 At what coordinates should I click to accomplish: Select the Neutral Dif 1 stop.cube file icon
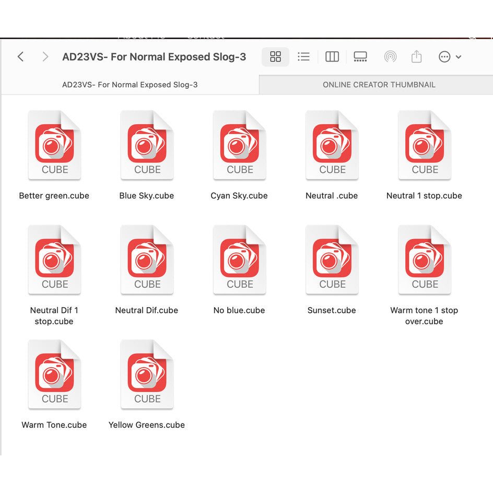point(54,260)
